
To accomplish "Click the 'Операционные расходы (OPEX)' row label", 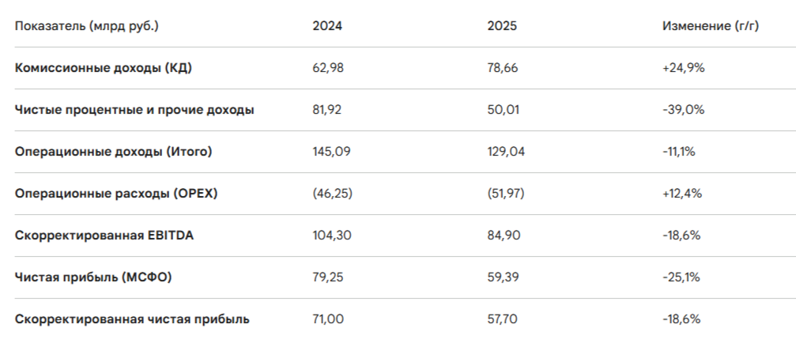I will click(116, 194).
